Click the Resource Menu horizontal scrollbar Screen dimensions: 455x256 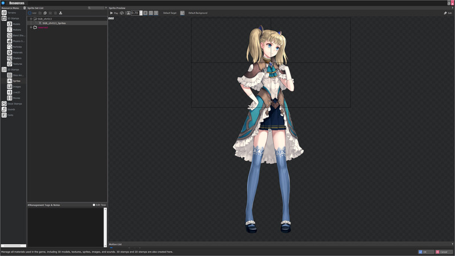pyautogui.click(x=13, y=246)
